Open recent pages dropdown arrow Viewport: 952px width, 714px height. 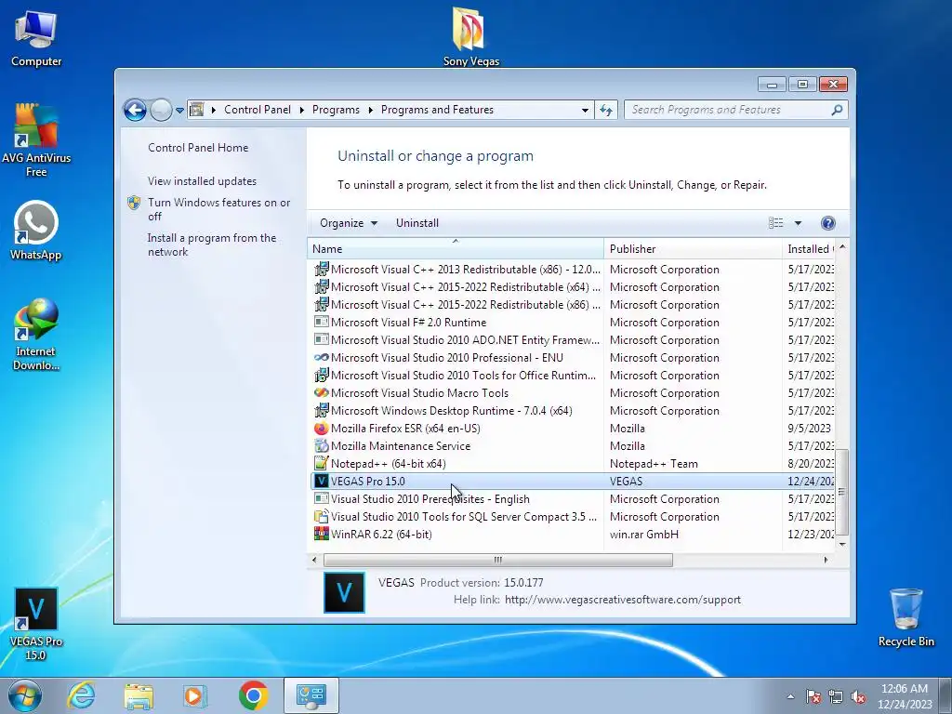(x=179, y=111)
